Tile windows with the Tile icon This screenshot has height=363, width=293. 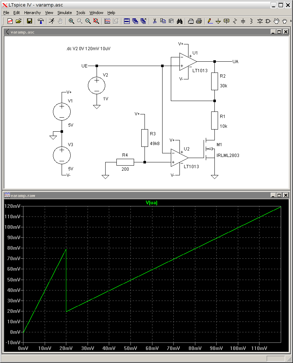click(x=127, y=21)
